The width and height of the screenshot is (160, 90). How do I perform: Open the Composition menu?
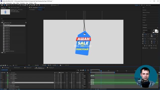pos(9,3)
